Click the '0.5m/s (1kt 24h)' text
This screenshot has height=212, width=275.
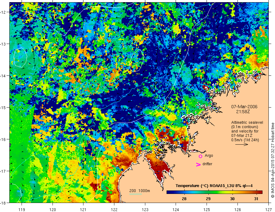point(245,140)
